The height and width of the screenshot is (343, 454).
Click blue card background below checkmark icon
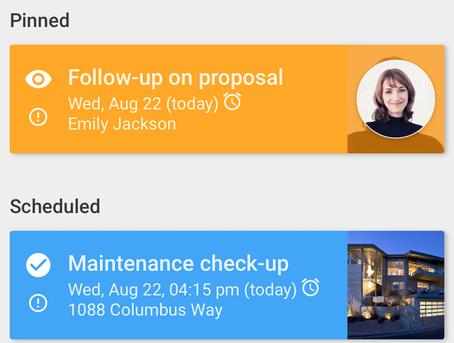38,326
